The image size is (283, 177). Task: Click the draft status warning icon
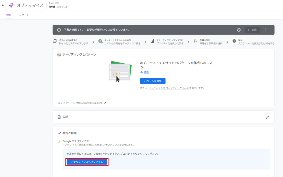(59, 30)
